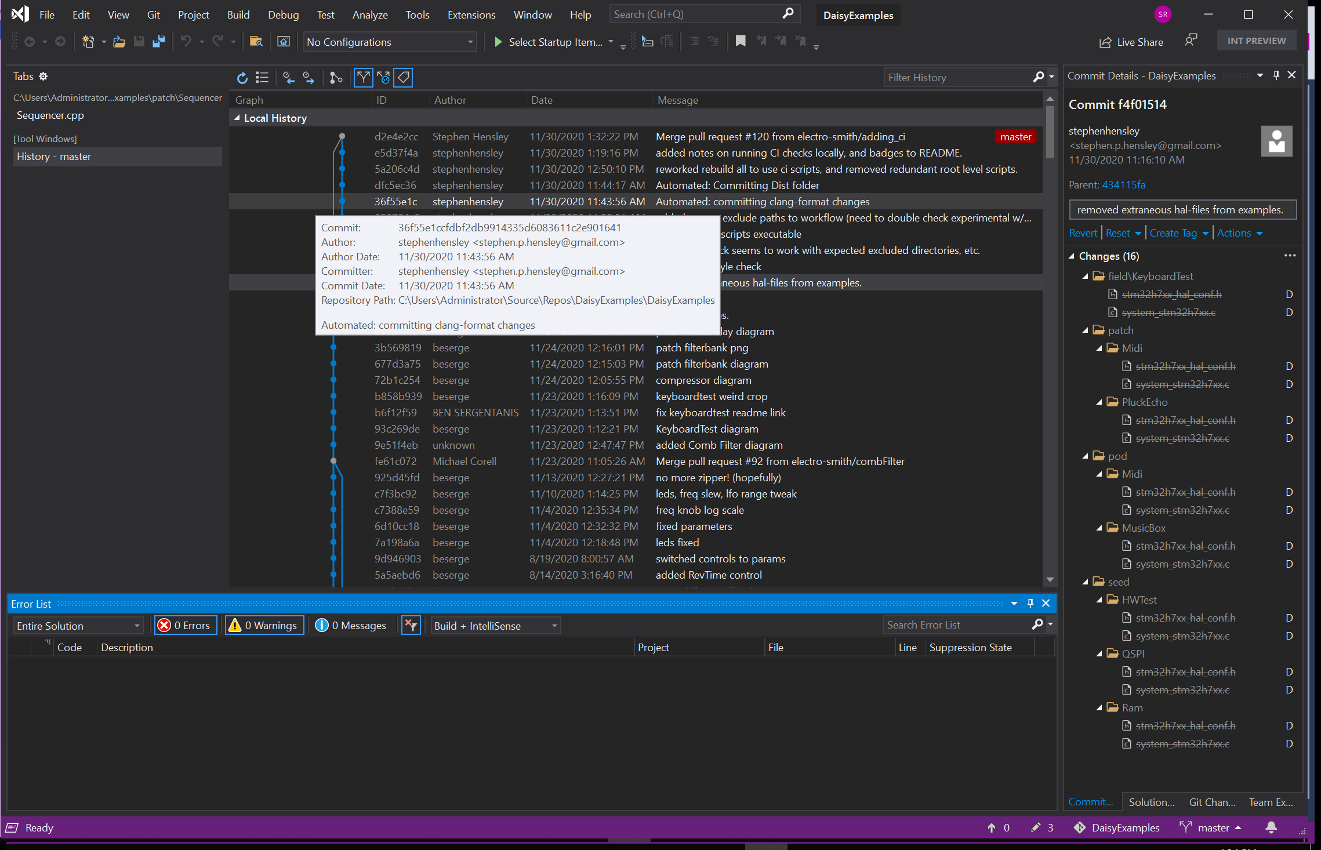The height and width of the screenshot is (850, 1321).
Task: Click the parent commit 434115fa link
Action: (x=1124, y=184)
